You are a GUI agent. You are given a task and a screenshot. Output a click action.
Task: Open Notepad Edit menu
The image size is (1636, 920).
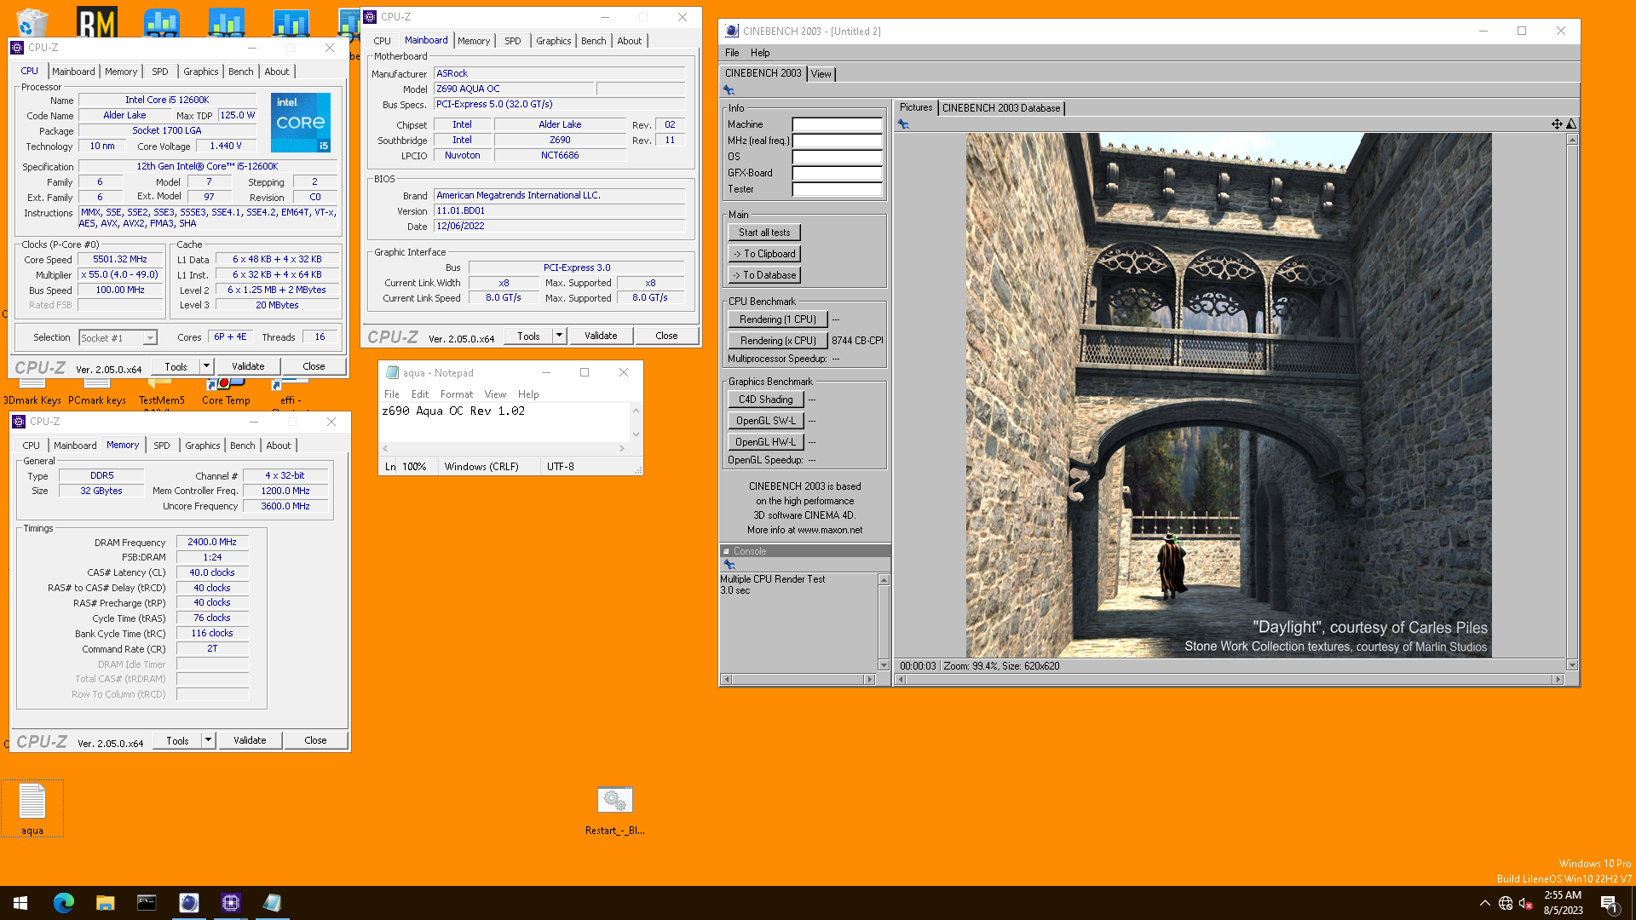(x=420, y=394)
